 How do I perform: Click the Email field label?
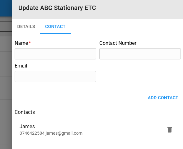[x=21, y=66]
